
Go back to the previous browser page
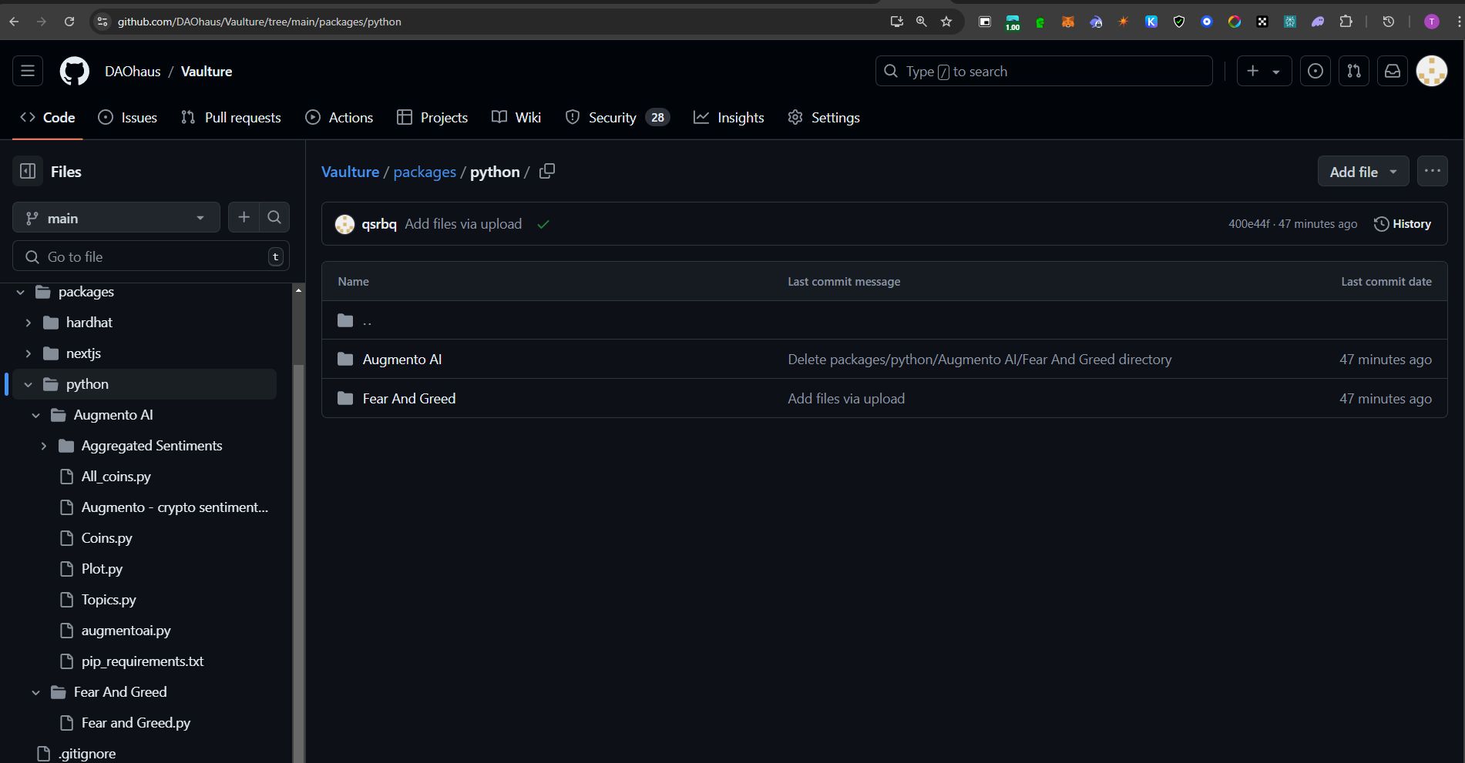[14, 22]
